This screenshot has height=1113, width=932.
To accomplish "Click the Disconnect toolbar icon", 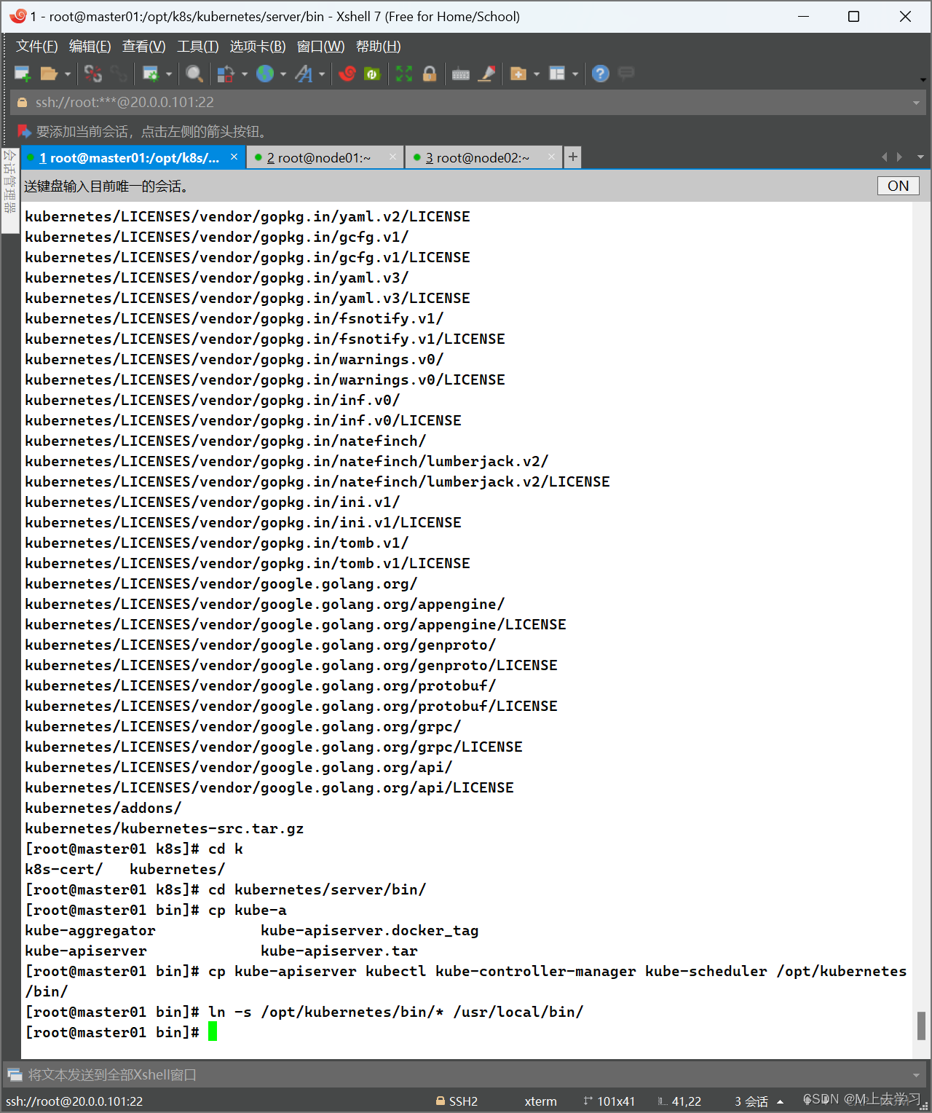I will 93,74.
